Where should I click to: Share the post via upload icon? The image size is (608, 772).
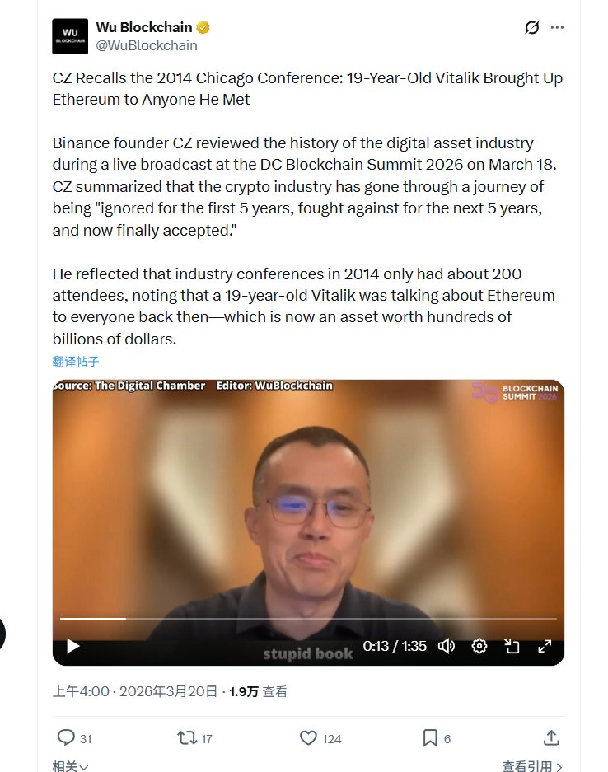click(x=551, y=737)
